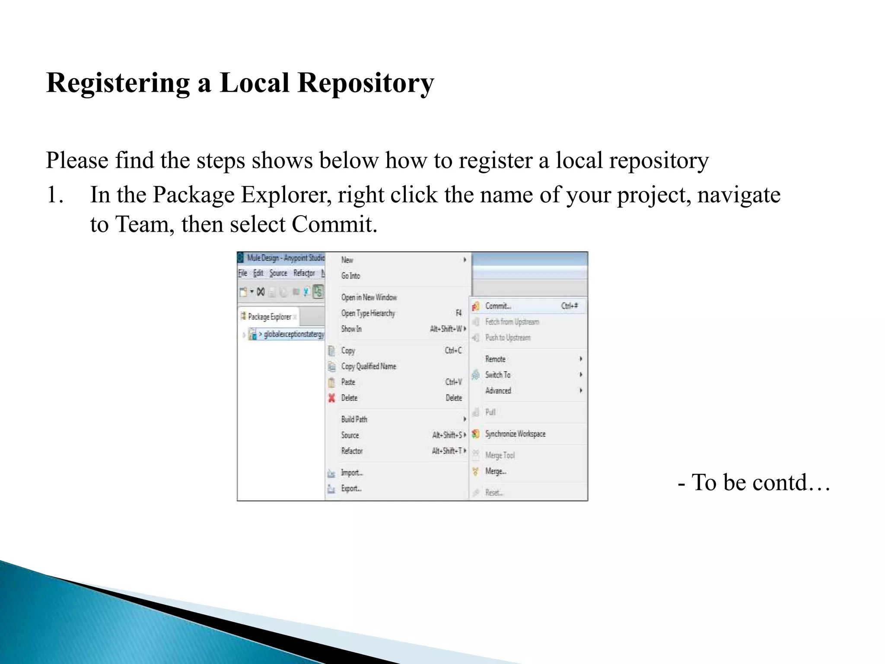Screen dimensions: 885x664
Task: Click the Remote submenu arrow
Action: (x=581, y=359)
